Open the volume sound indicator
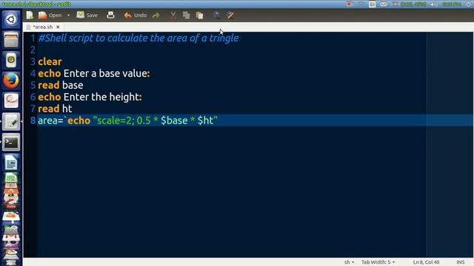 pos(434,4)
